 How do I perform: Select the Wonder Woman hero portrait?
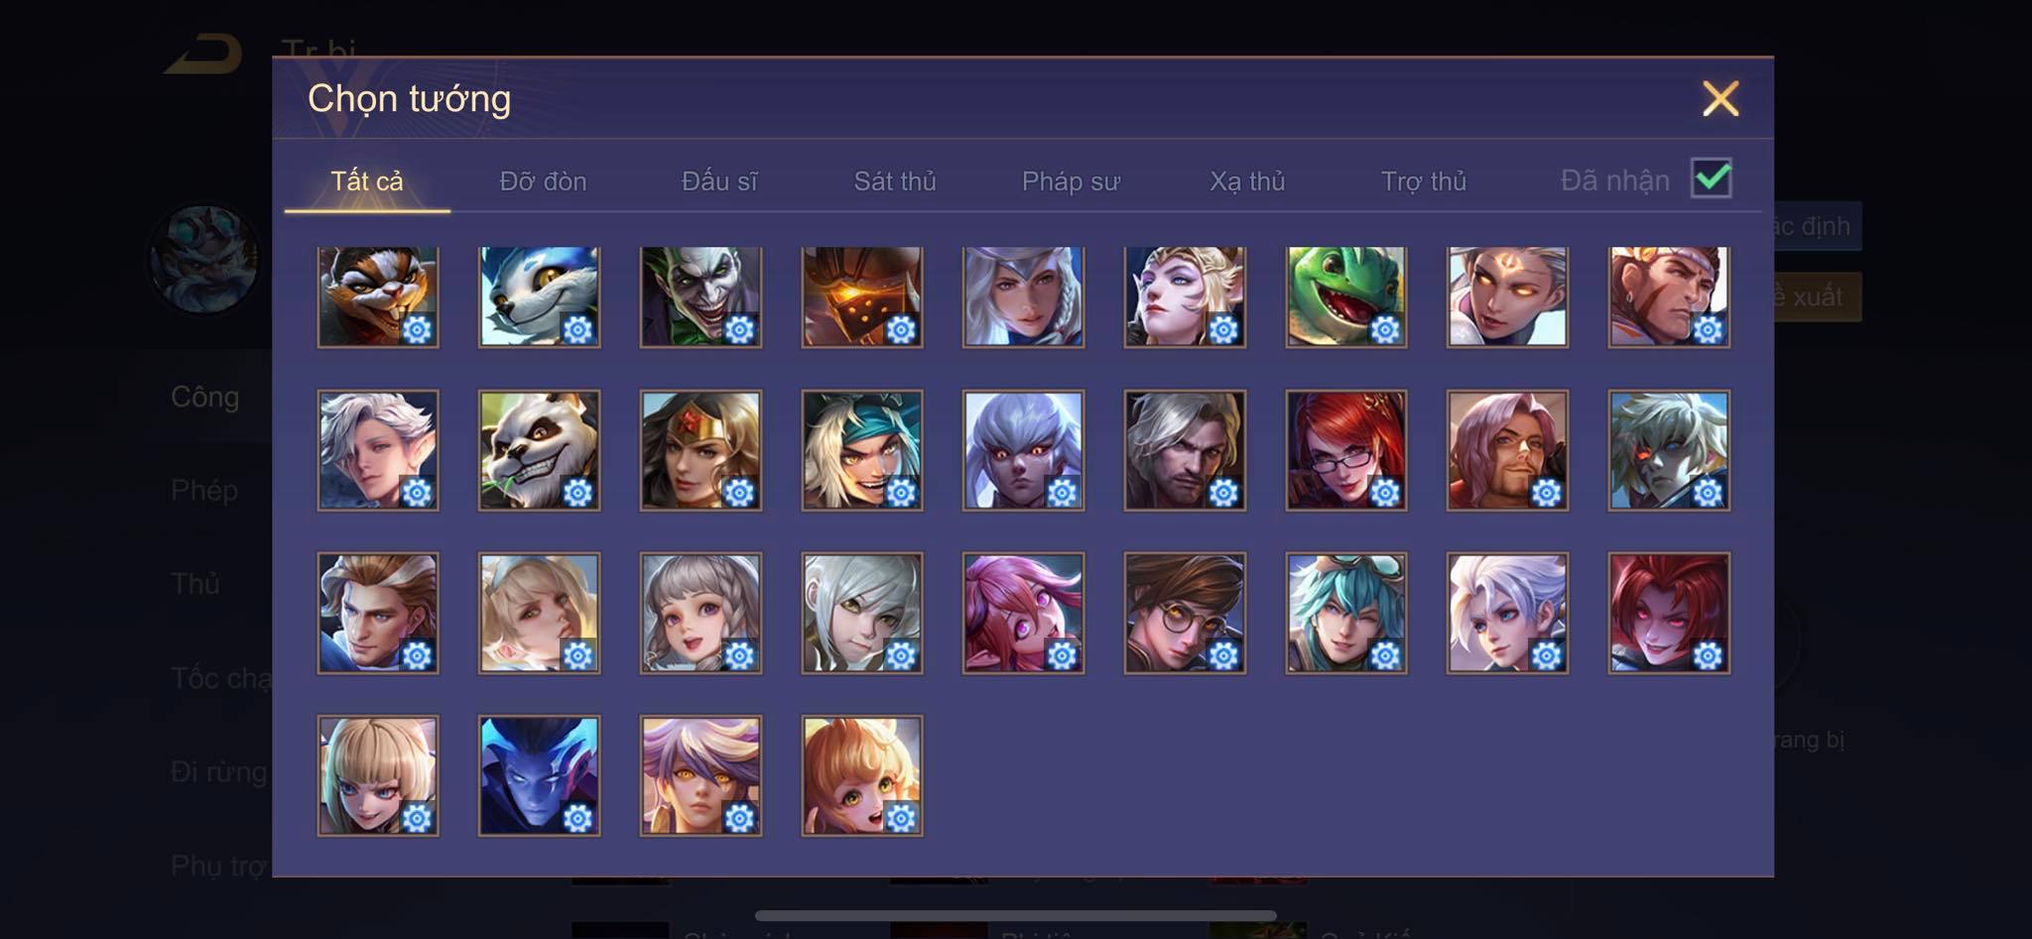pos(700,450)
